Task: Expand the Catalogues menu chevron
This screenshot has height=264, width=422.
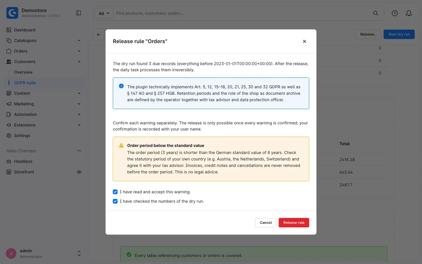Action: (x=79, y=40)
